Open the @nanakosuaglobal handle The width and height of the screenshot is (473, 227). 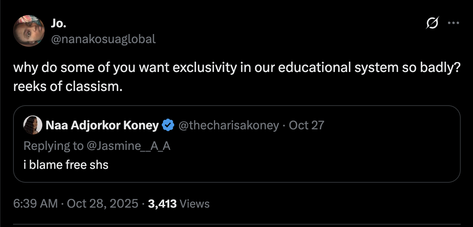(103, 39)
